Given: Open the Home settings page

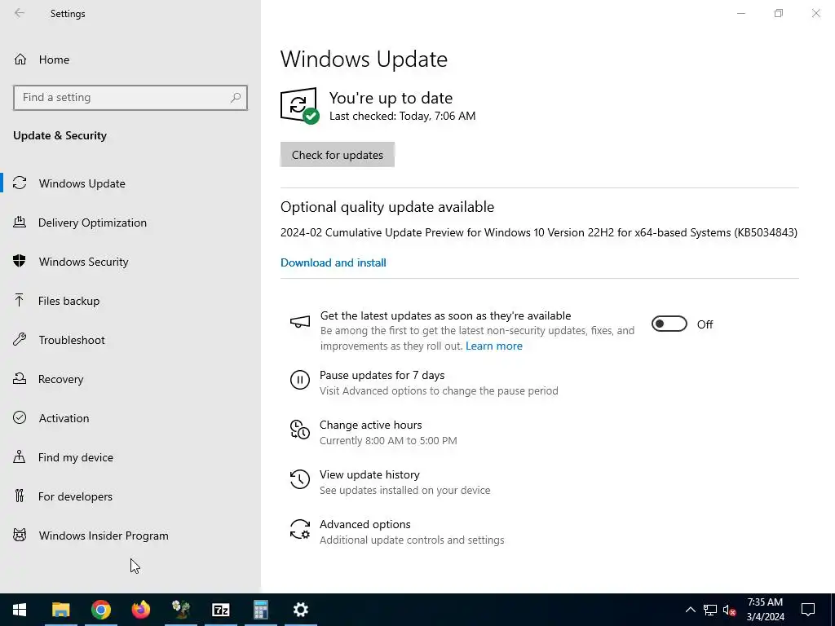Looking at the screenshot, I should 130,59.
